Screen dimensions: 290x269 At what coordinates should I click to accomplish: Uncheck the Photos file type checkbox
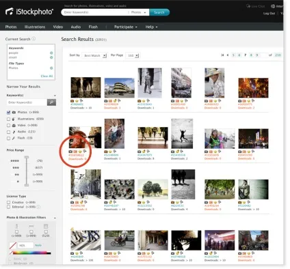pos(8,113)
